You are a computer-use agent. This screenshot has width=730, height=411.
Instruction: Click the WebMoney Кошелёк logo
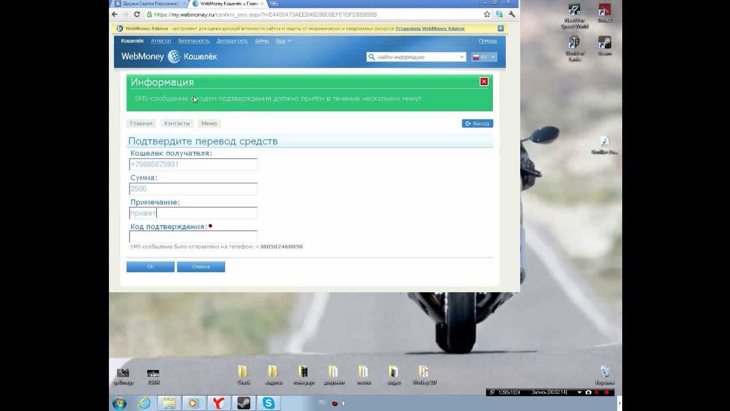169,57
